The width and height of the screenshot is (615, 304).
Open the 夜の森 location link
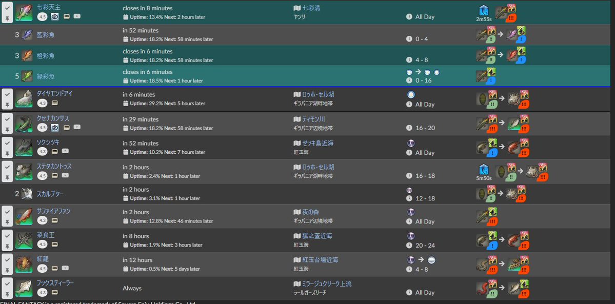311,212
